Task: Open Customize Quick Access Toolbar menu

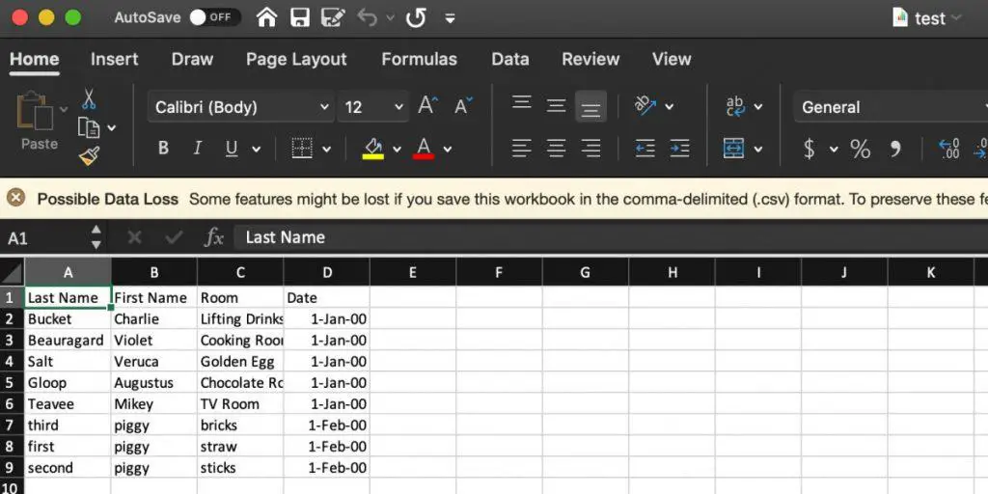Action: (450, 18)
